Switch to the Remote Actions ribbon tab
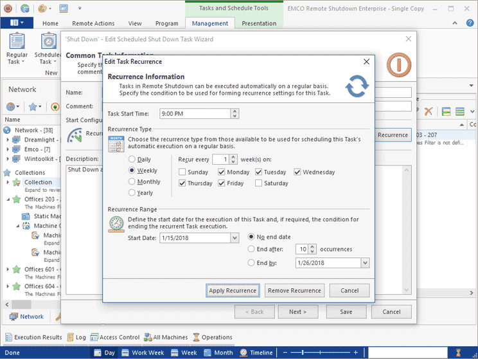The height and width of the screenshot is (359, 478). pos(93,24)
